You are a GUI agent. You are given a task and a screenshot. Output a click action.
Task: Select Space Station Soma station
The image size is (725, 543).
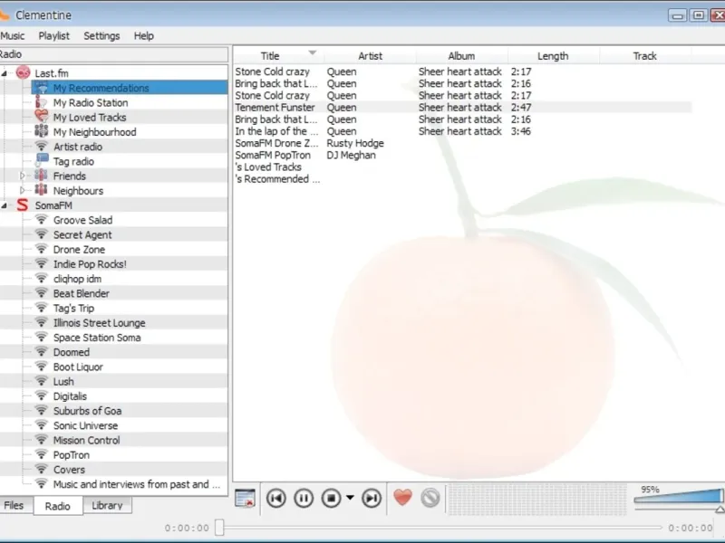pos(97,338)
